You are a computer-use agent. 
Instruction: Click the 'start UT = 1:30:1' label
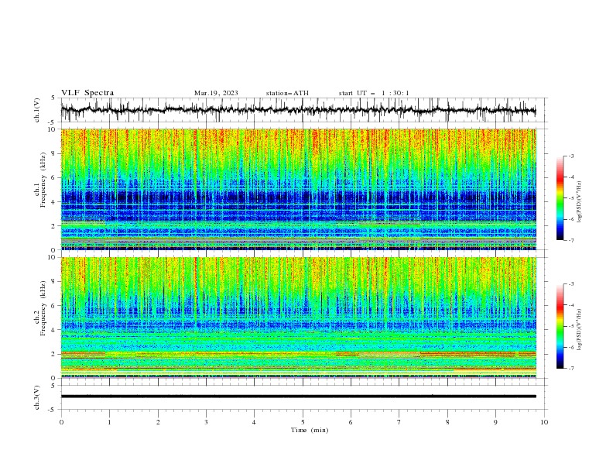374,93
